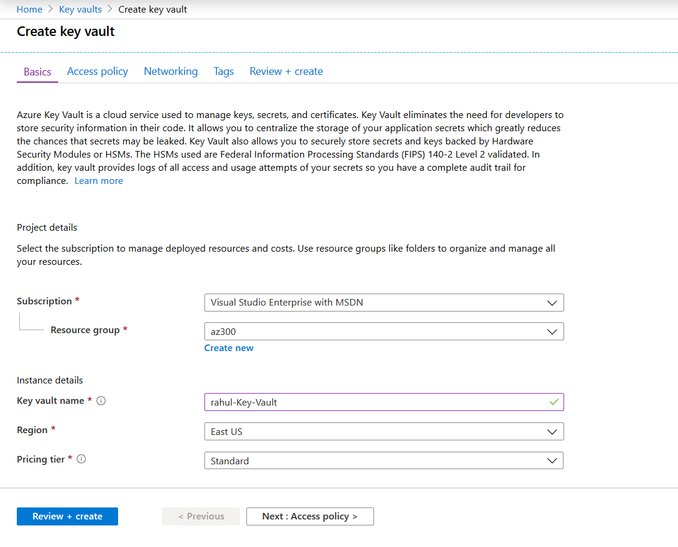Screen dimensions: 678x547
Task: Switch to the Review + create tab
Action: click(287, 71)
